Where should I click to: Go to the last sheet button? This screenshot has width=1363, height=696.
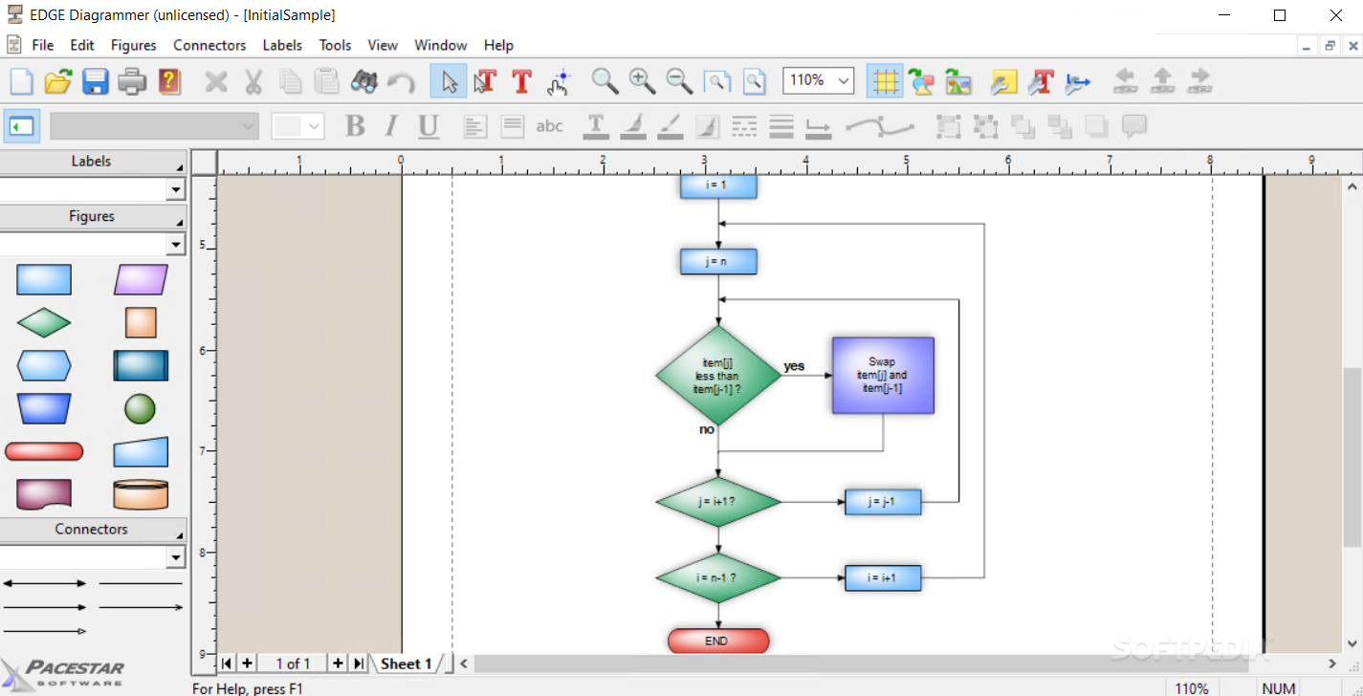[x=359, y=663]
